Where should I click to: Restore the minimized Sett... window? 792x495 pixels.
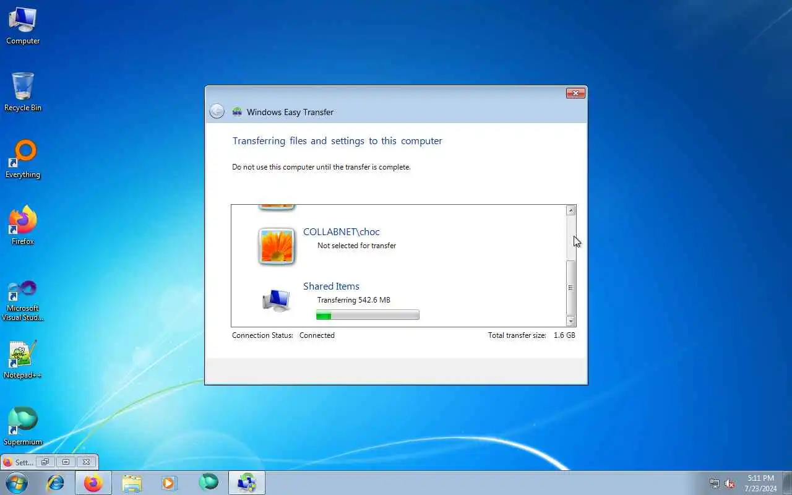pyautogui.click(x=45, y=462)
